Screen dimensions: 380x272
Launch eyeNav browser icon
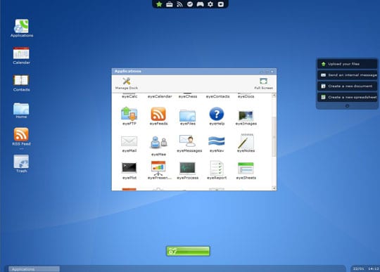[217, 141]
